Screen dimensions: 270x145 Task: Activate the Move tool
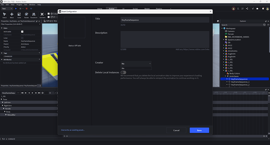pos(12,15)
